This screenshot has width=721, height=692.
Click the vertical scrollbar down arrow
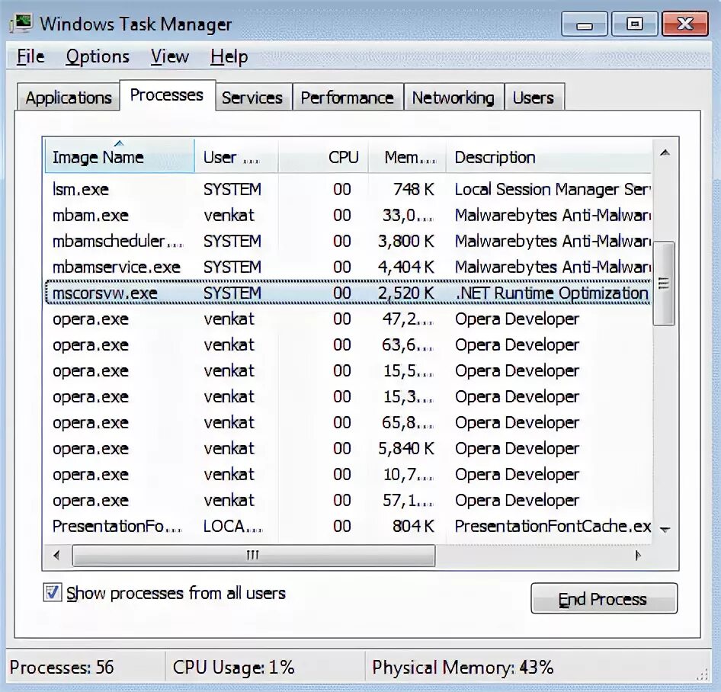(665, 530)
